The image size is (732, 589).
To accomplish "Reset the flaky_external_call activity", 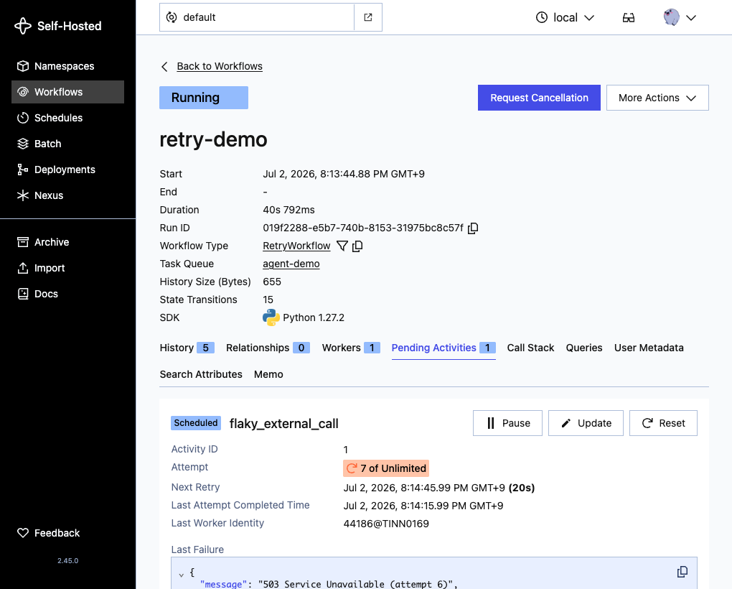I will pos(663,423).
